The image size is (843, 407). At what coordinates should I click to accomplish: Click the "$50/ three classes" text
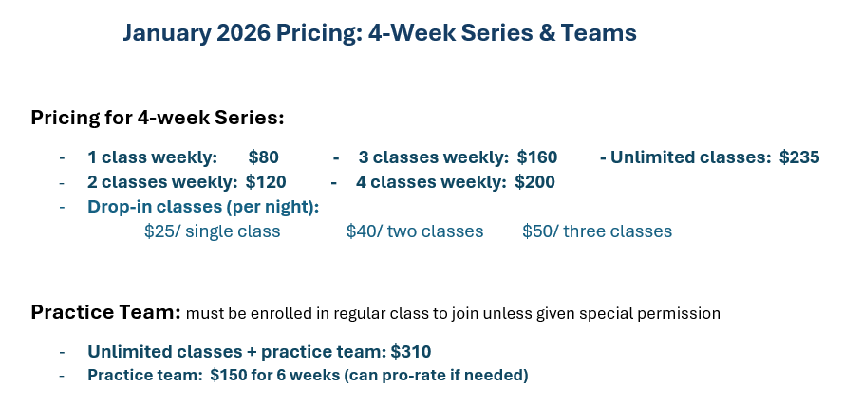(x=597, y=231)
